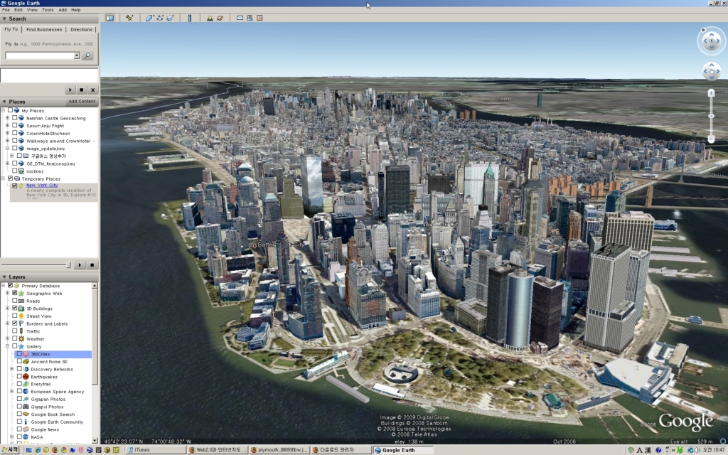Uncheck Borders and Labels layer
728x455 pixels.
click(x=14, y=323)
